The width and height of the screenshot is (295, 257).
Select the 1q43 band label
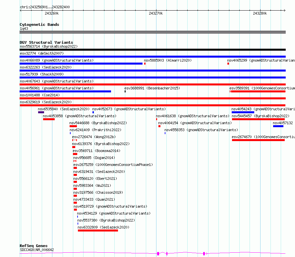tap(24, 28)
